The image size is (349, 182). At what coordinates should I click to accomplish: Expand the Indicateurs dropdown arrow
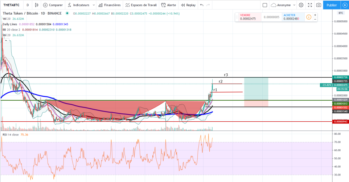pyautogui.click(x=94, y=5)
